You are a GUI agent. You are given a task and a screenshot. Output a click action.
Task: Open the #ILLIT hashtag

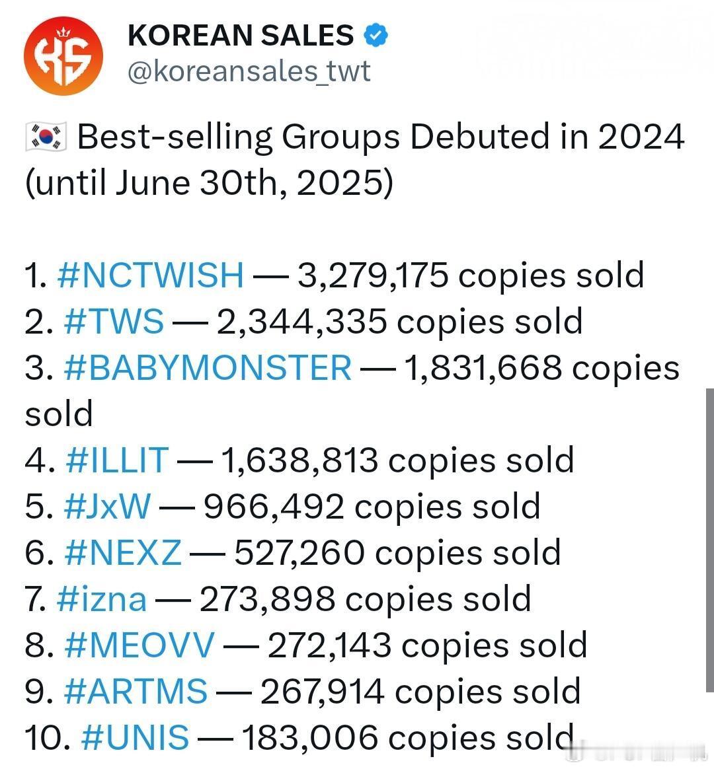tap(117, 460)
